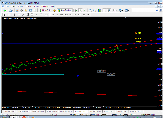Switch to the USDJPY,M15 chart tab
This screenshot has height=118, width=165.
24,111
